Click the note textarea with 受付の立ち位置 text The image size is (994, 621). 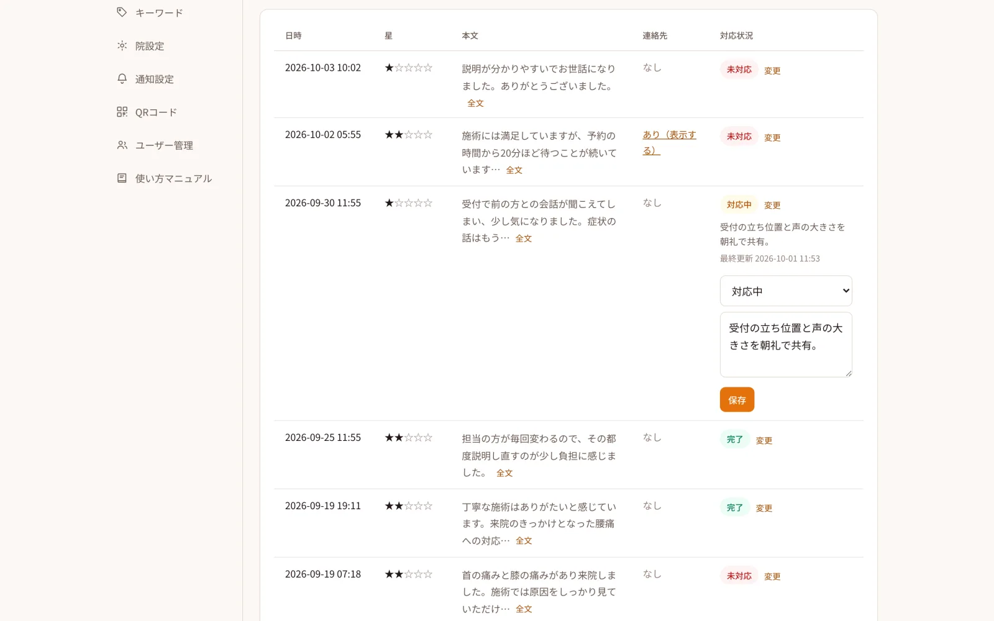pyautogui.click(x=786, y=345)
